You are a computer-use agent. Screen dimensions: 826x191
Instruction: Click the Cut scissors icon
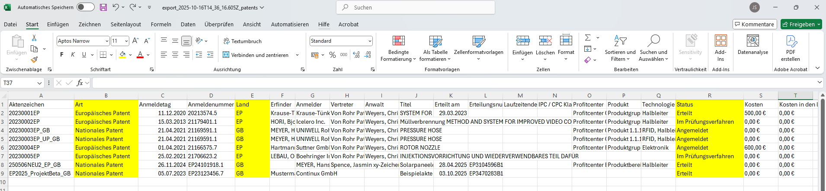click(x=34, y=38)
